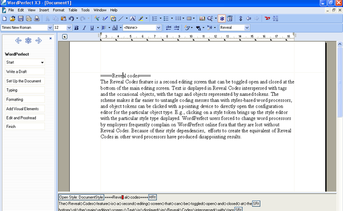Screen dimensions: 343x211
Task: Click the Set Up the Document button
Action: (x=25, y=81)
